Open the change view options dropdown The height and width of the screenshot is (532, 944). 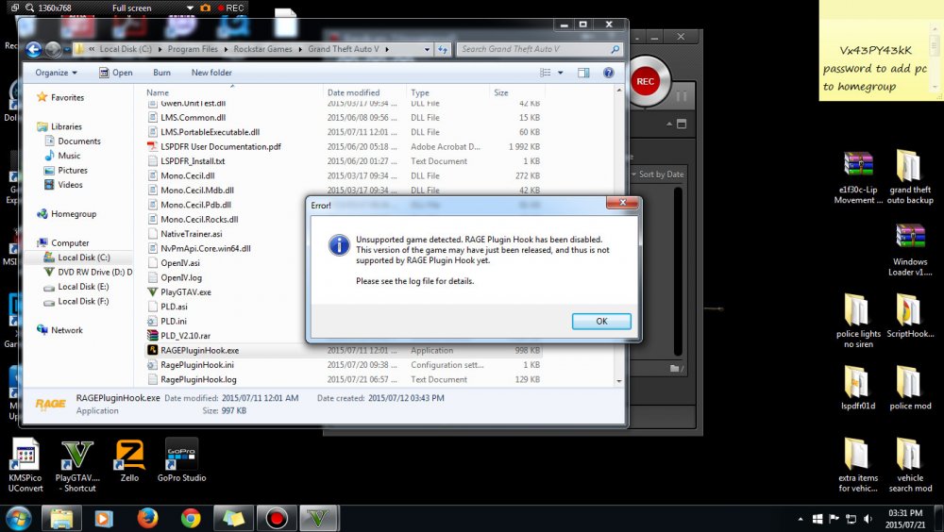[560, 73]
